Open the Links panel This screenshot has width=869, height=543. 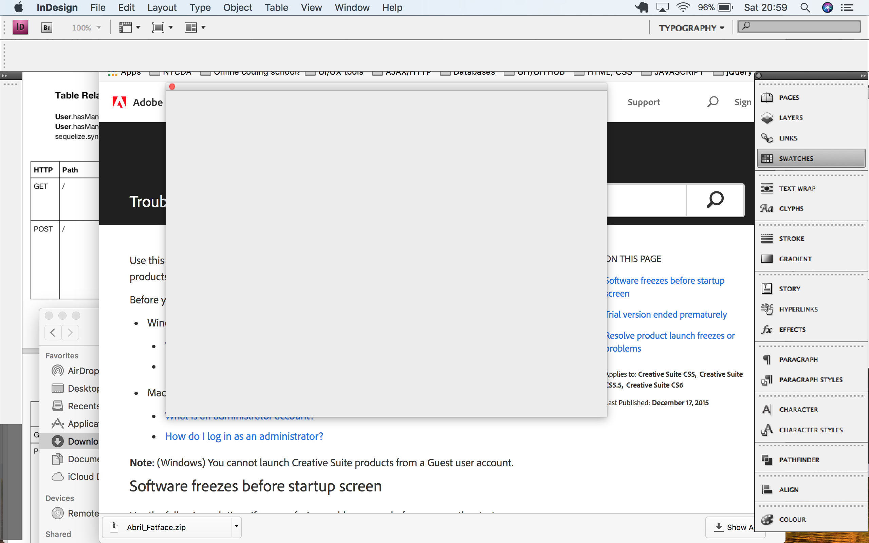pos(788,138)
